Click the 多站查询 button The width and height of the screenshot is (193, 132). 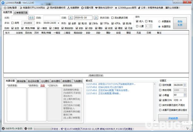pyautogui.click(x=28, y=23)
